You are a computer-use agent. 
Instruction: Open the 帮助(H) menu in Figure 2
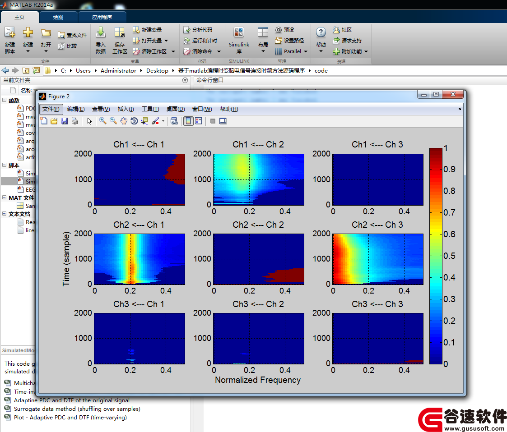229,109
